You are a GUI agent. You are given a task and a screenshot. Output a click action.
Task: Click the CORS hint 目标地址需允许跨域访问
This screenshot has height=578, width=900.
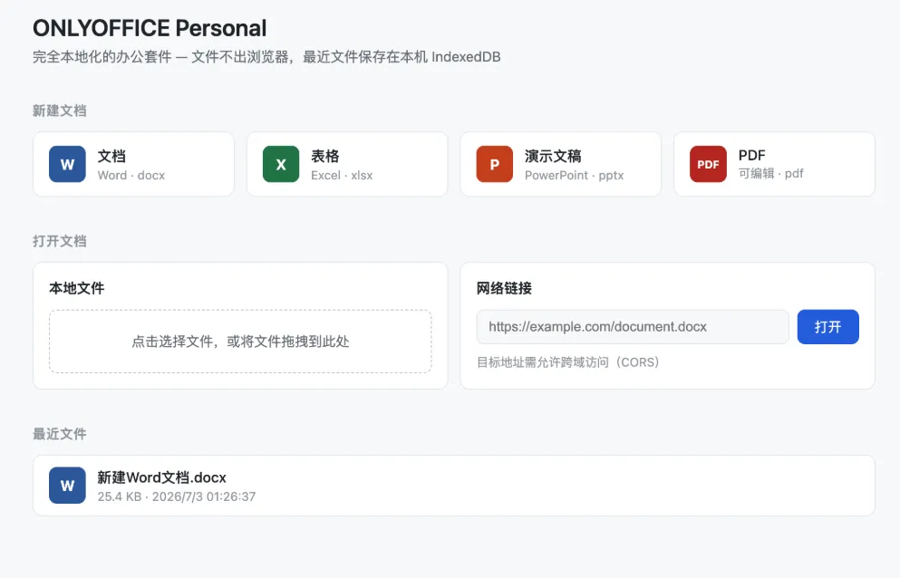568,362
